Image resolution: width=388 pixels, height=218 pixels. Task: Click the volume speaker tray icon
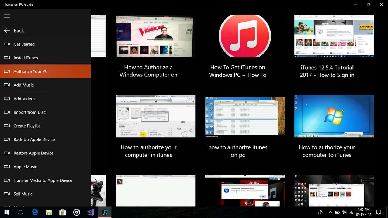point(344,212)
